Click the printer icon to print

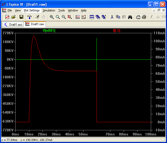(144, 17)
